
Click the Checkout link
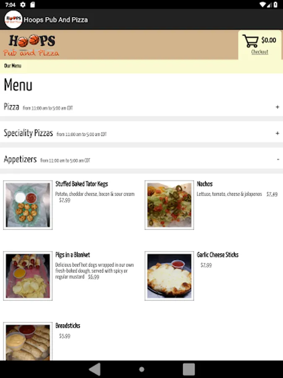[x=260, y=52]
